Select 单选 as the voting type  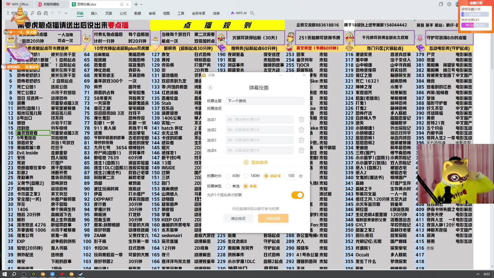click(x=228, y=186)
